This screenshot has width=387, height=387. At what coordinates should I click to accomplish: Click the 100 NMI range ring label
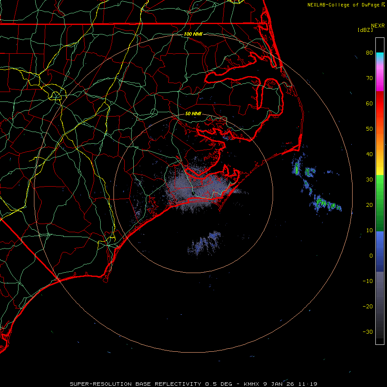(x=193, y=34)
